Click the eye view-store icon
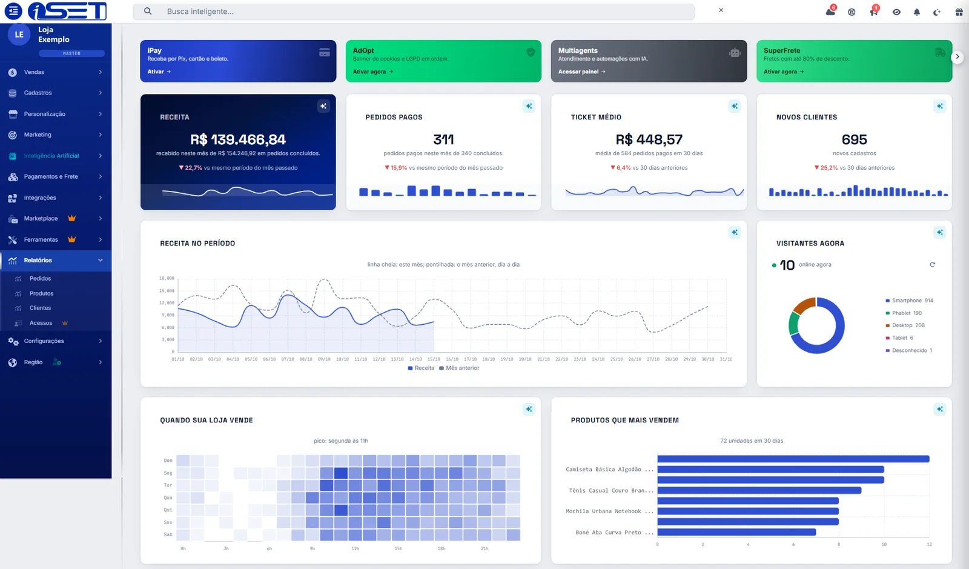The height and width of the screenshot is (569, 969). coord(896,12)
